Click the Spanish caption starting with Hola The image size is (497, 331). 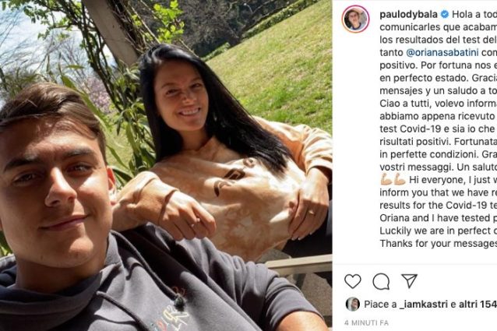[439, 52]
